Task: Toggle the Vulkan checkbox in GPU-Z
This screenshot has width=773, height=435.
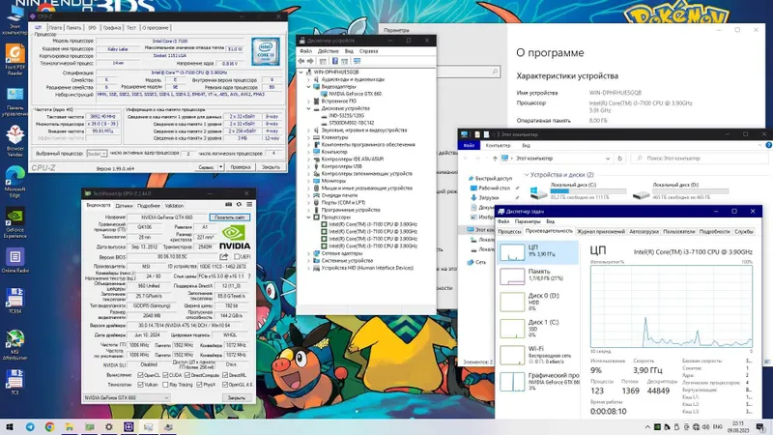Action: pyautogui.click(x=140, y=385)
